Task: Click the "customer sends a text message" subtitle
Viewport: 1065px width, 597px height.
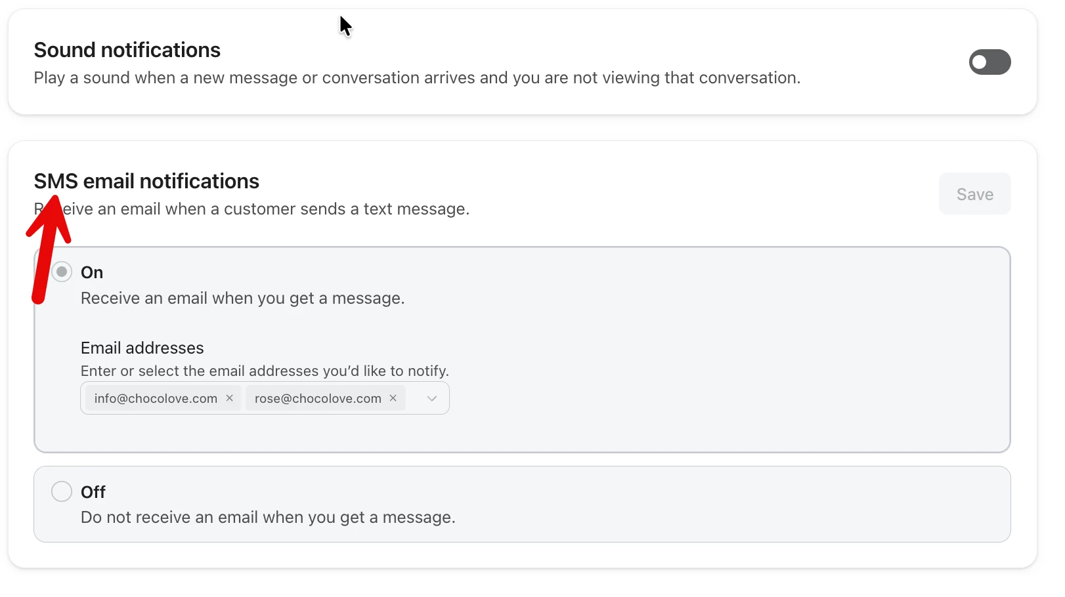Action: (347, 209)
